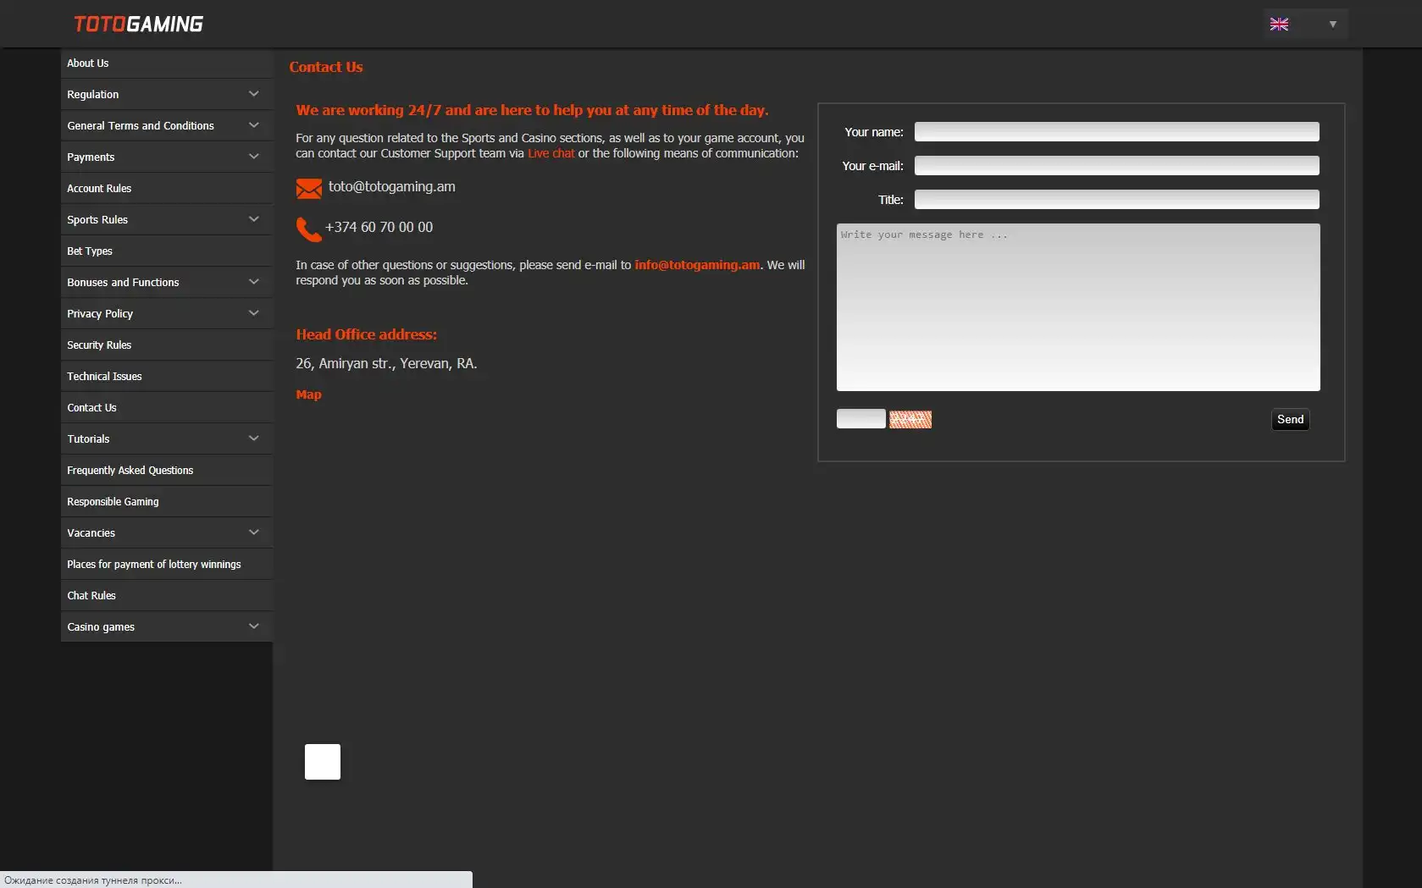This screenshot has width=1422, height=888.
Task: Open the language selector dropdown arrow
Action: click(1332, 25)
